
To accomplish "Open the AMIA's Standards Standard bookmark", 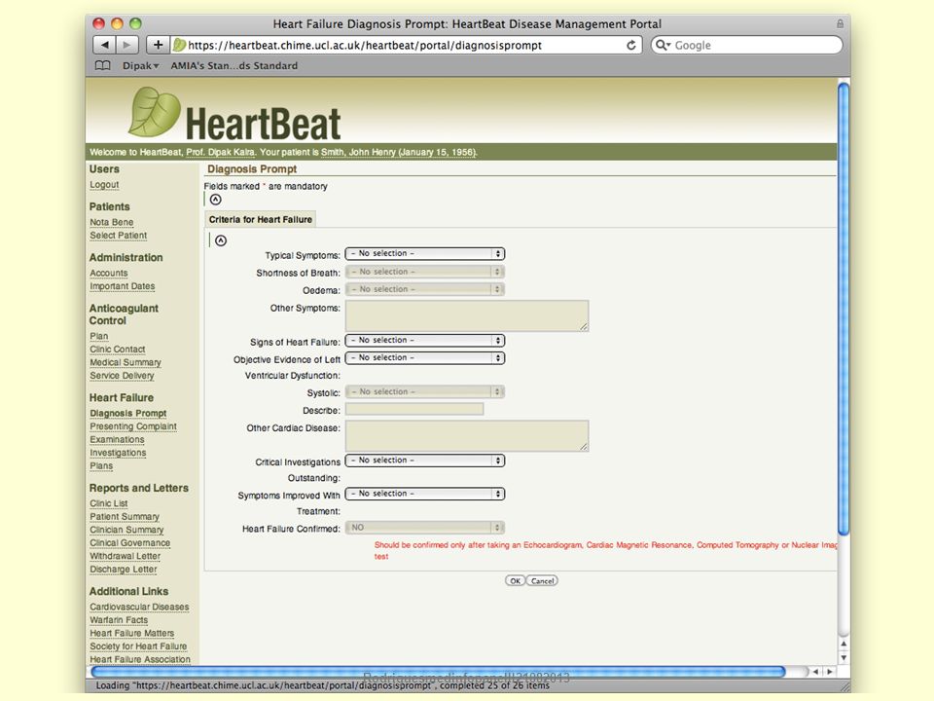I will coord(234,65).
